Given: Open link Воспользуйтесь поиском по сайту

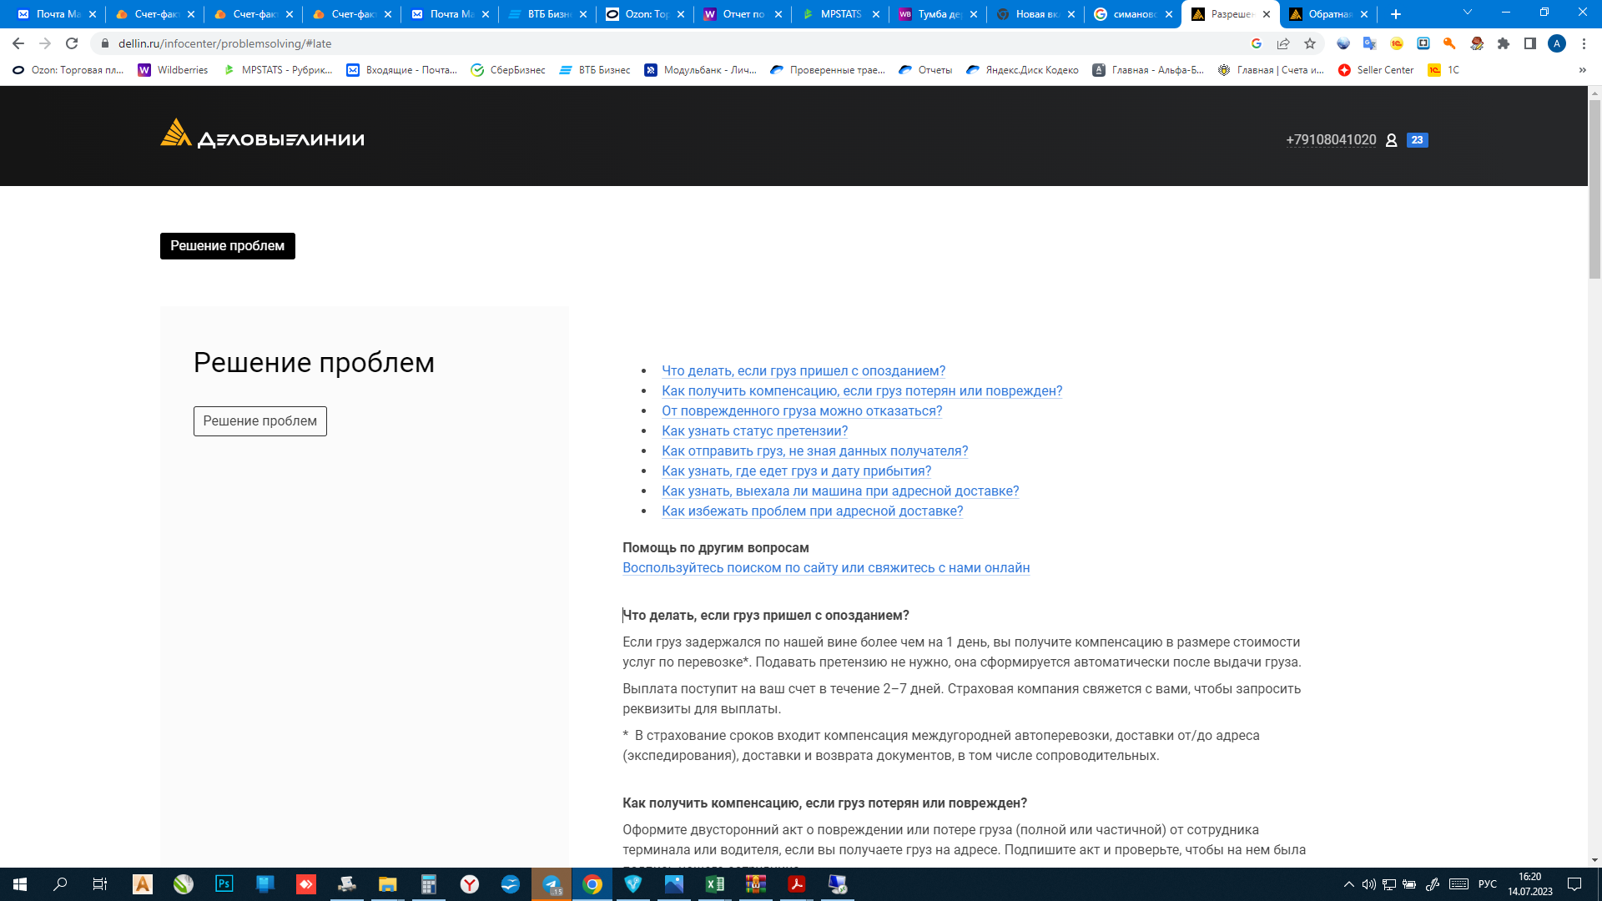Looking at the screenshot, I should point(826,568).
